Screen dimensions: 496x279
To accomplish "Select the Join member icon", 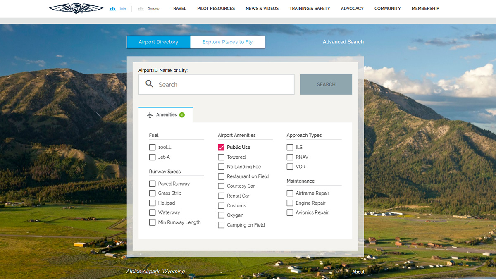I will pos(112,8).
